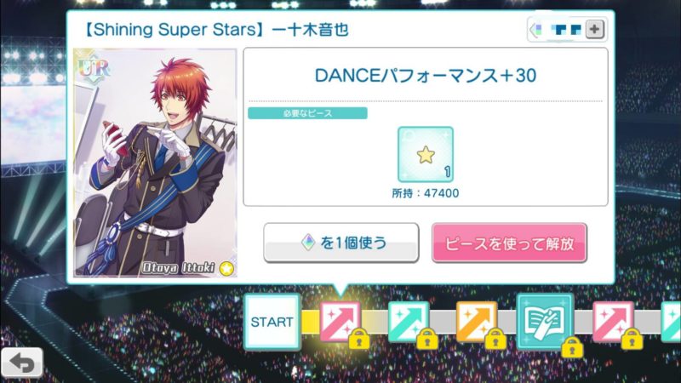Select the partially visible teal node at the right edge
Image resolution: width=681 pixels, height=383 pixels.
pyautogui.click(x=671, y=322)
